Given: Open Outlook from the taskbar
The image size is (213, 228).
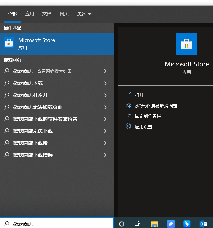Looking at the screenshot, I should pos(203,224).
